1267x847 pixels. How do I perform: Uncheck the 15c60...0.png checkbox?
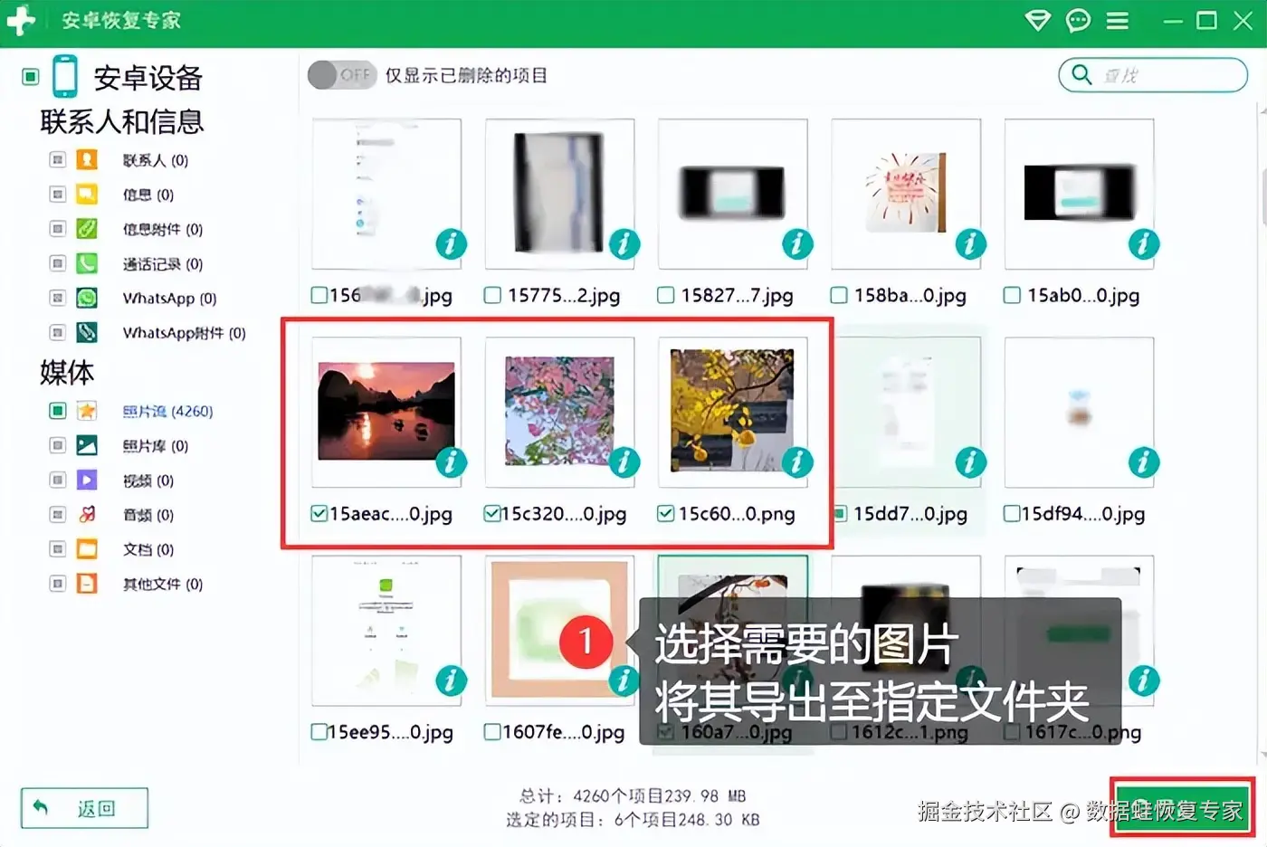pos(665,514)
